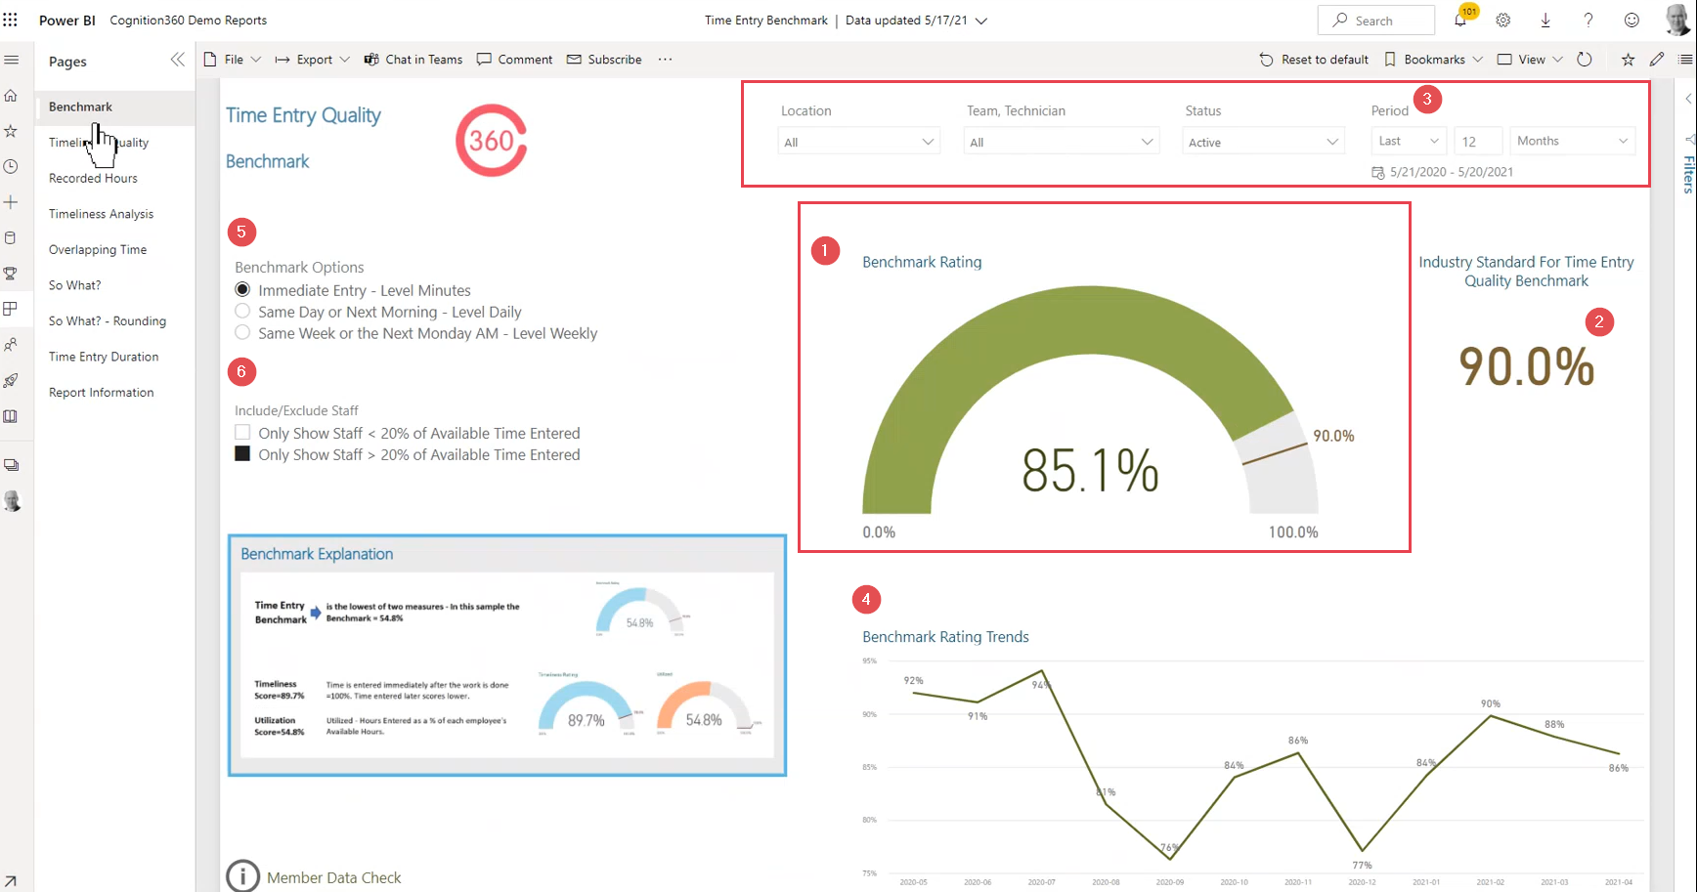The image size is (1697, 892).
Task: Open the user profile picture
Action: coord(1677,20)
